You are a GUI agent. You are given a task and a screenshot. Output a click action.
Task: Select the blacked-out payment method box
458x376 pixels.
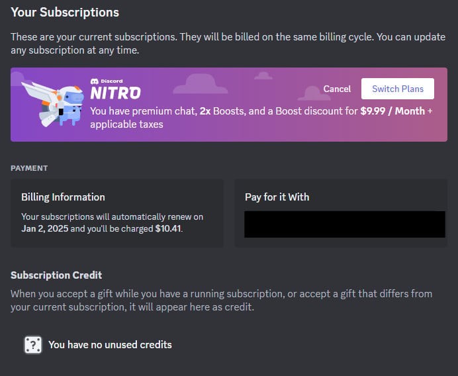click(x=345, y=224)
